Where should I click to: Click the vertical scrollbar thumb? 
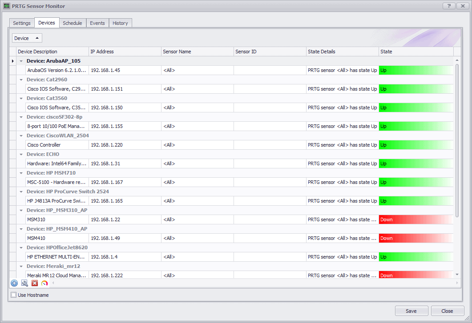coord(457,140)
